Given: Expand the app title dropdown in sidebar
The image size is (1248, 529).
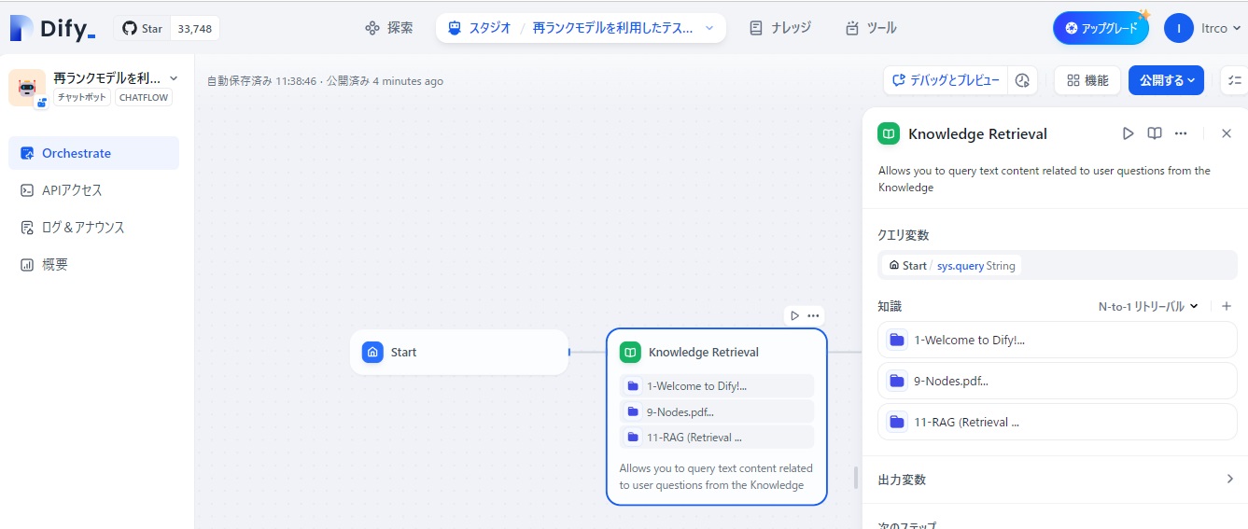Looking at the screenshot, I should click(x=174, y=78).
